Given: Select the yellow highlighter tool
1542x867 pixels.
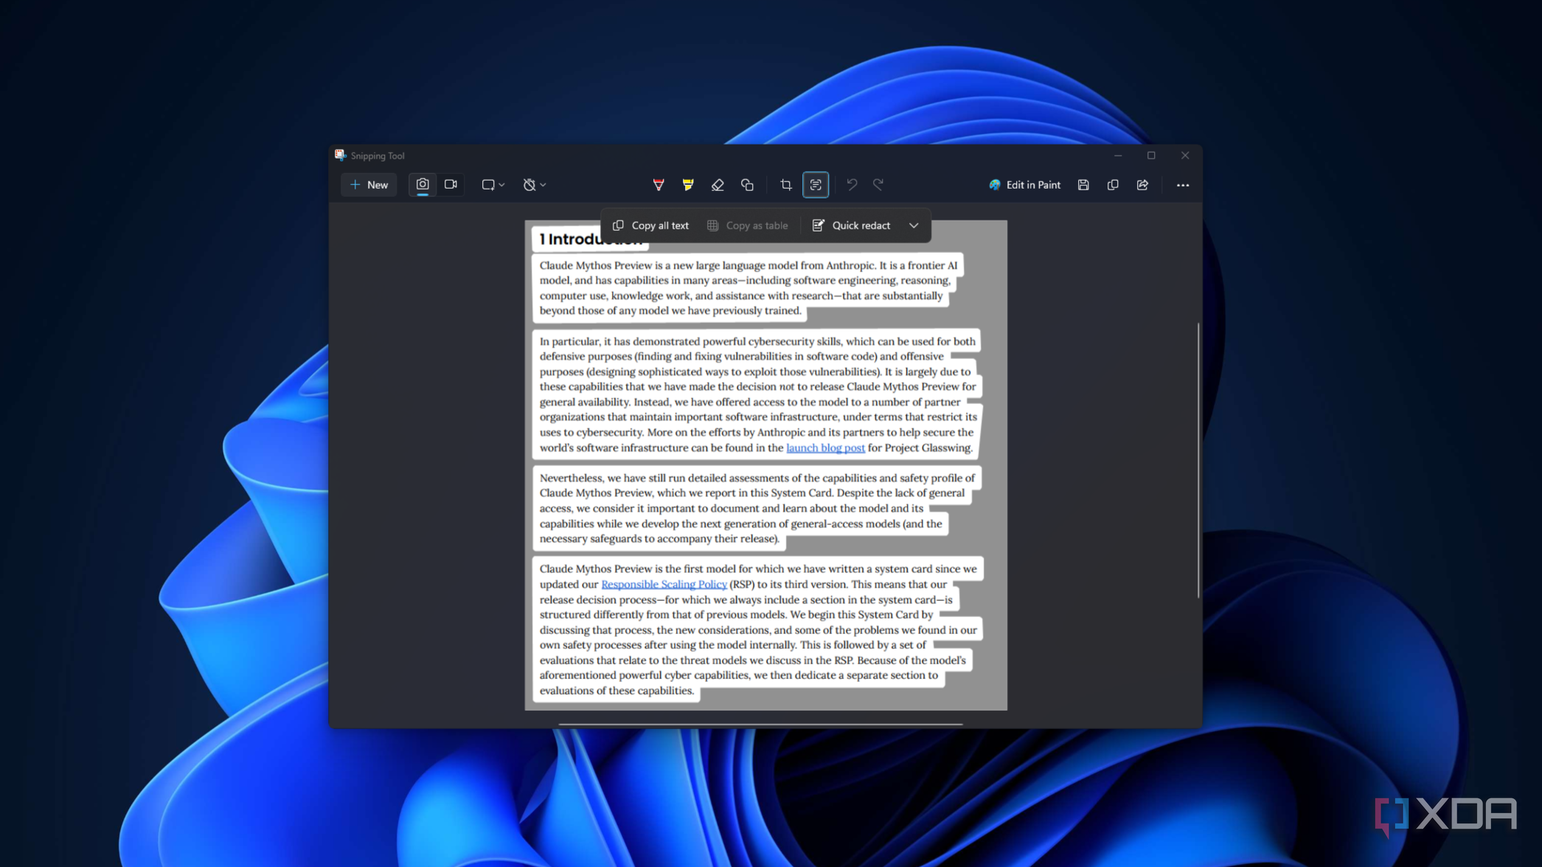Looking at the screenshot, I should pos(688,185).
